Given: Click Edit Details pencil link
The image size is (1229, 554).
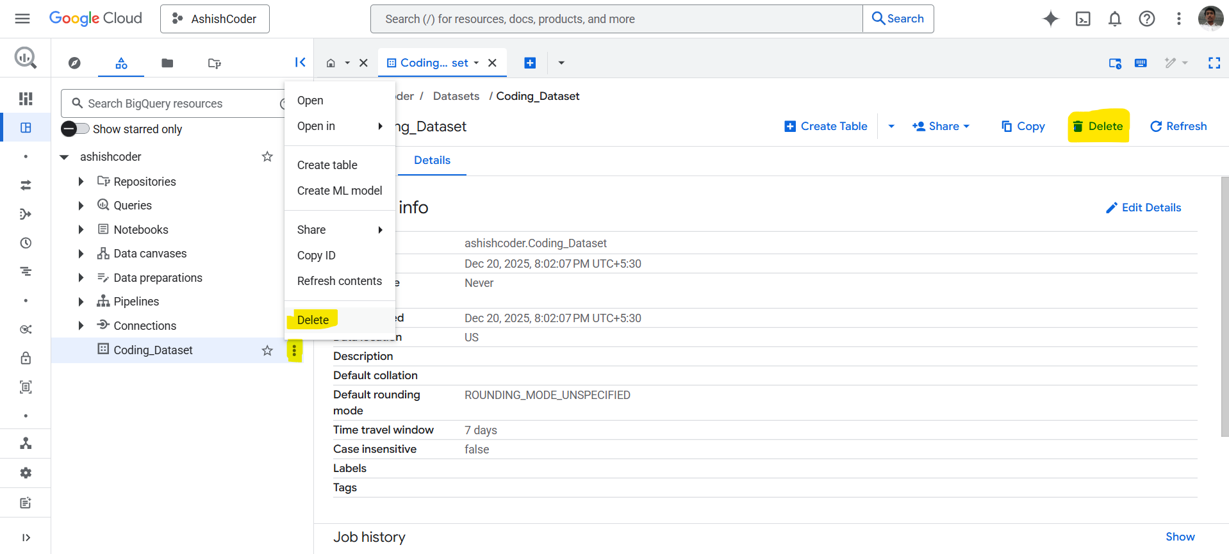Looking at the screenshot, I should [x=1144, y=208].
